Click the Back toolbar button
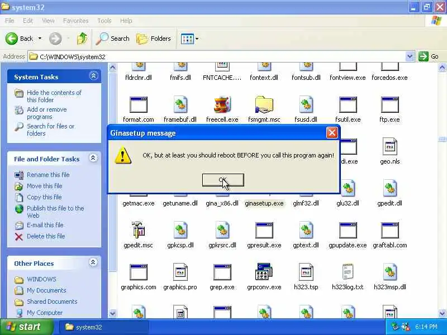 coord(20,39)
